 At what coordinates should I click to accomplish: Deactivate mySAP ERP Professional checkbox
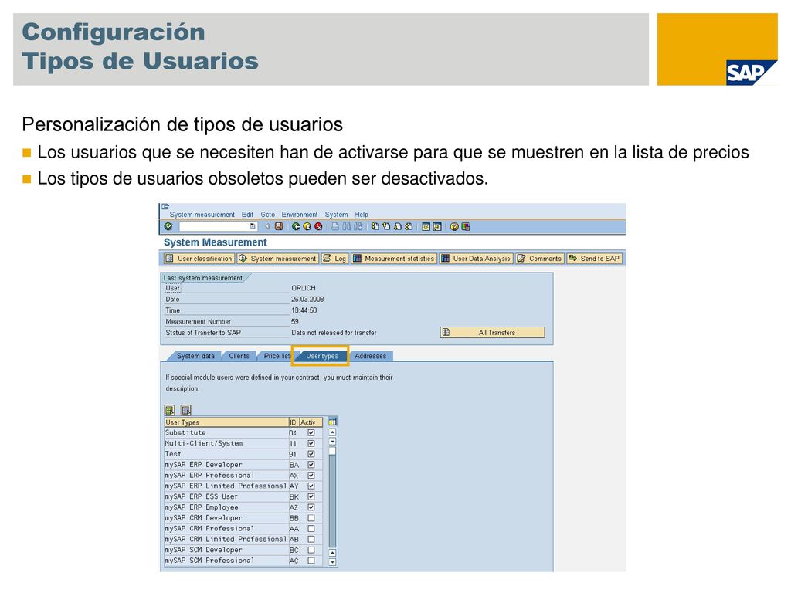click(x=311, y=476)
